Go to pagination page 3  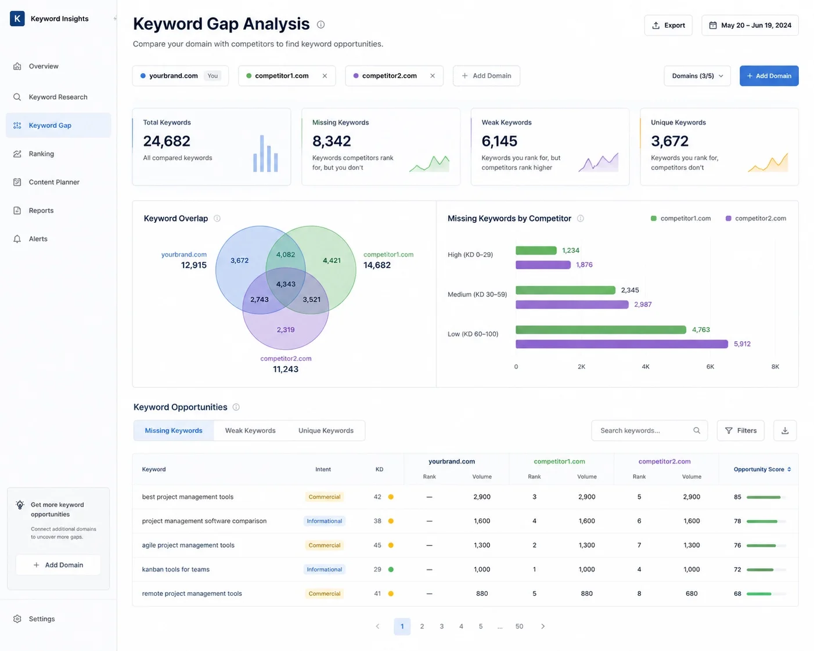pyautogui.click(x=442, y=627)
